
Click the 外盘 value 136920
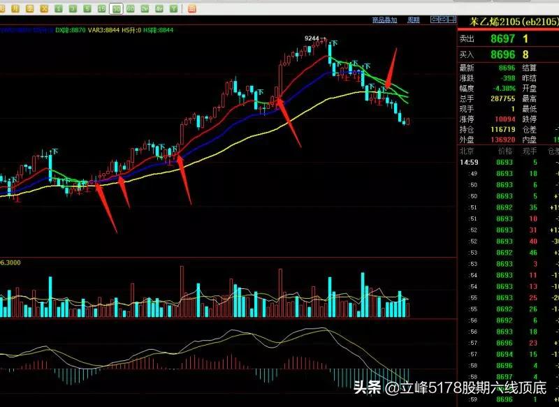[x=503, y=140]
